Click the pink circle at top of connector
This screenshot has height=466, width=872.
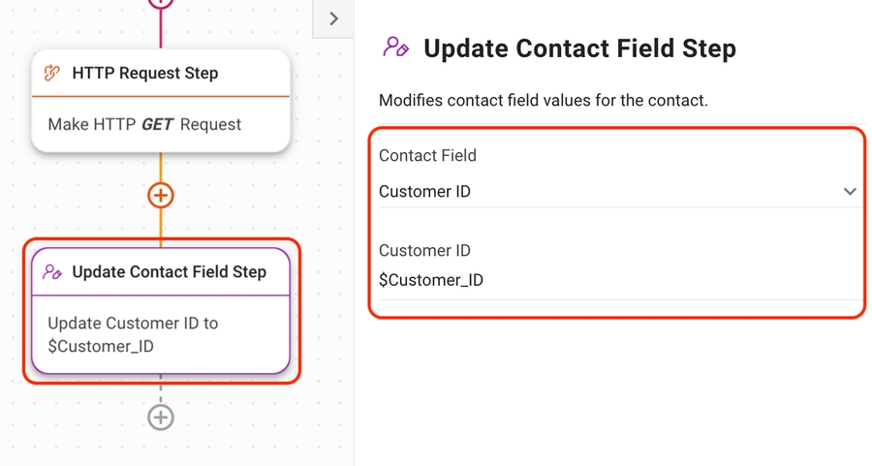[x=161, y=3]
